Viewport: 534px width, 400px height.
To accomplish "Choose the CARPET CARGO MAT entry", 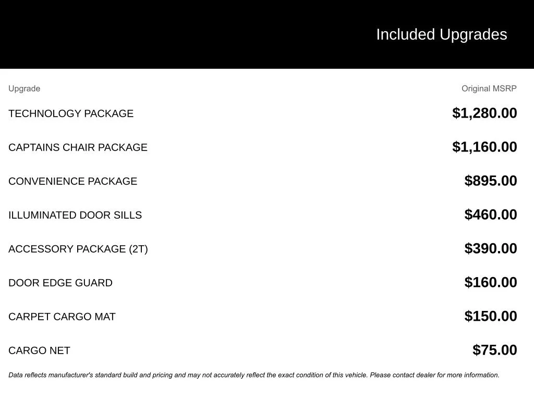I will [62, 317].
